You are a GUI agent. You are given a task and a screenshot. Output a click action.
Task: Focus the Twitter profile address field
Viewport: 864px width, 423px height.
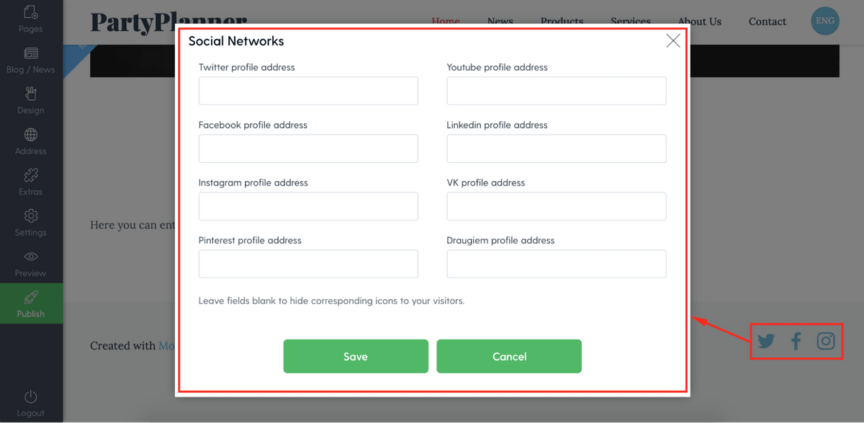tap(308, 92)
